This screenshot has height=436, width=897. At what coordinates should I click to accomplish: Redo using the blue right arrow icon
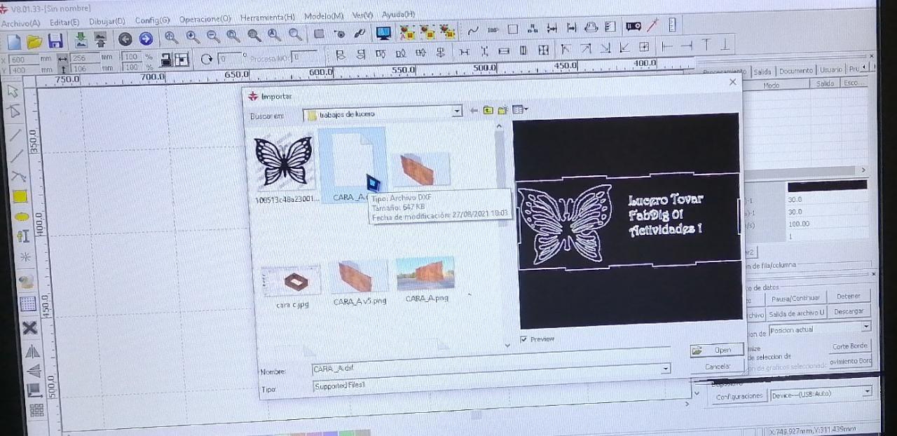[x=146, y=39]
